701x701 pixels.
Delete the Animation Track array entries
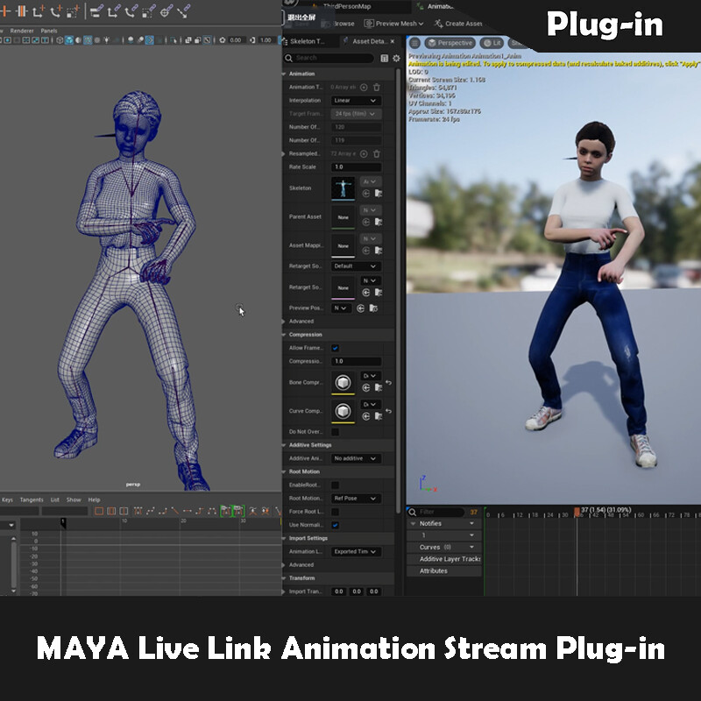tap(377, 87)
